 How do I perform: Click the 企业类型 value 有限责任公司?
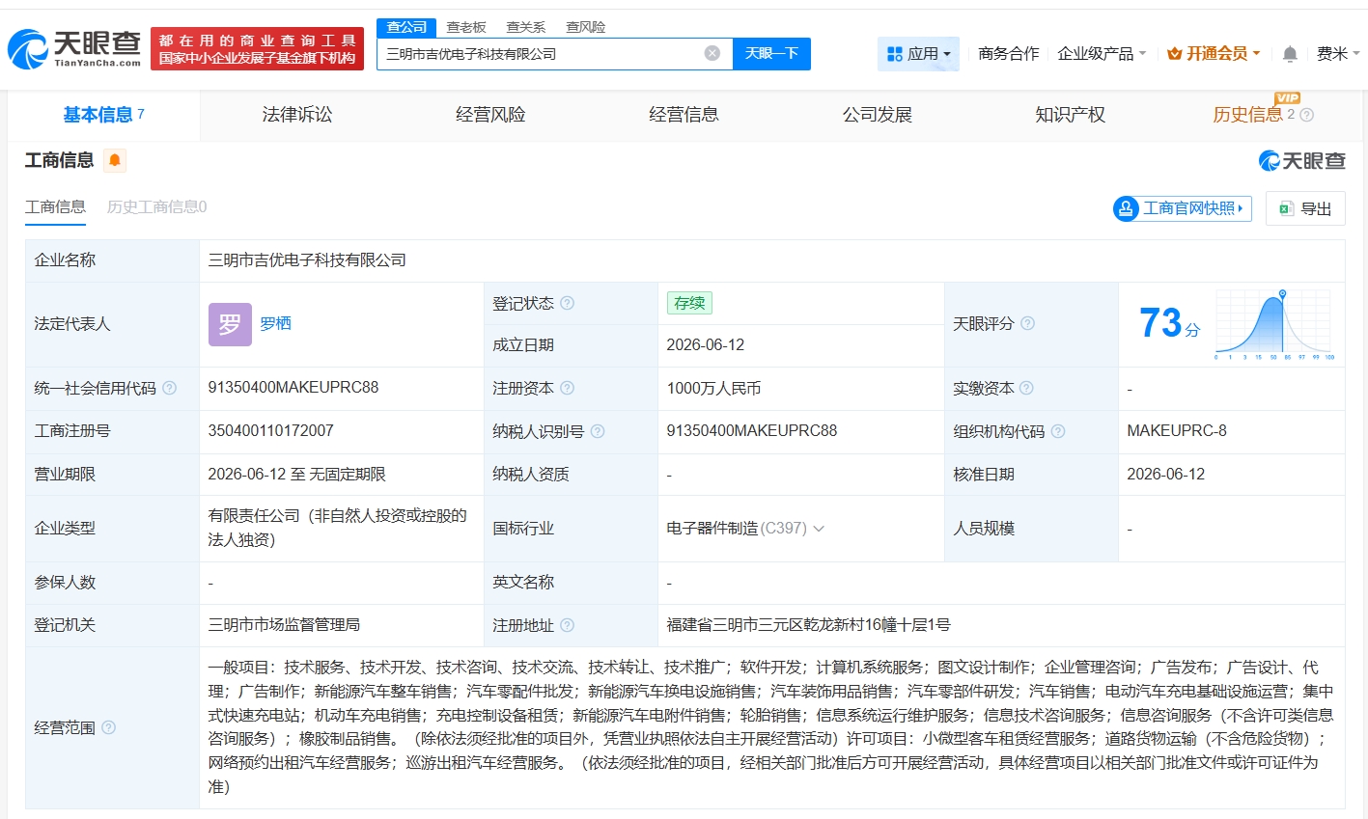(x=338, y=528)
